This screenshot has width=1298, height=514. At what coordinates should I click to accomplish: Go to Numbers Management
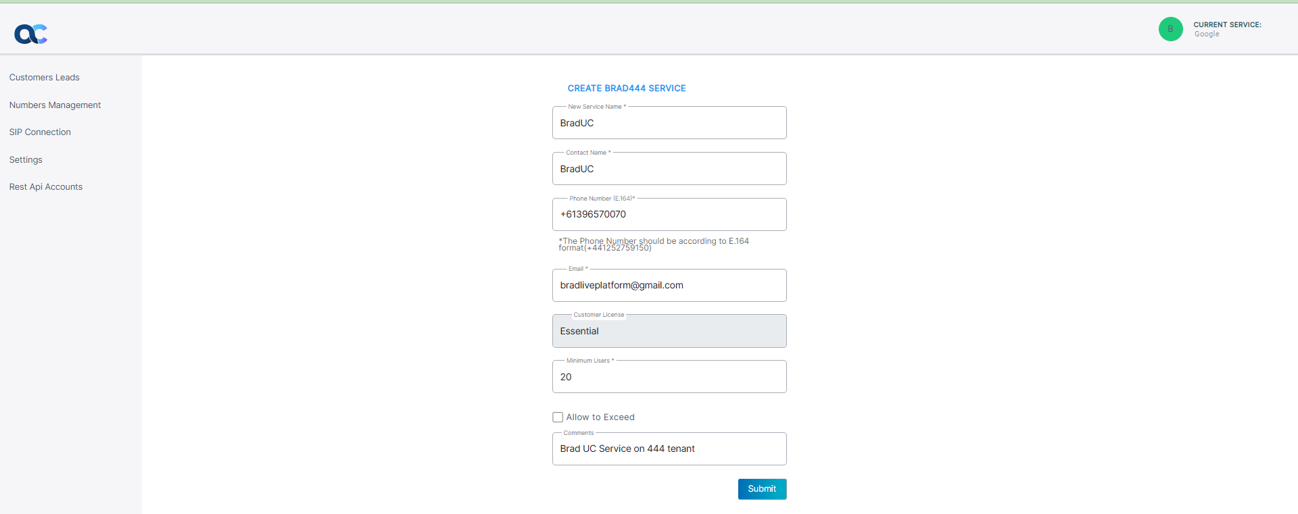tap(55, 105)
